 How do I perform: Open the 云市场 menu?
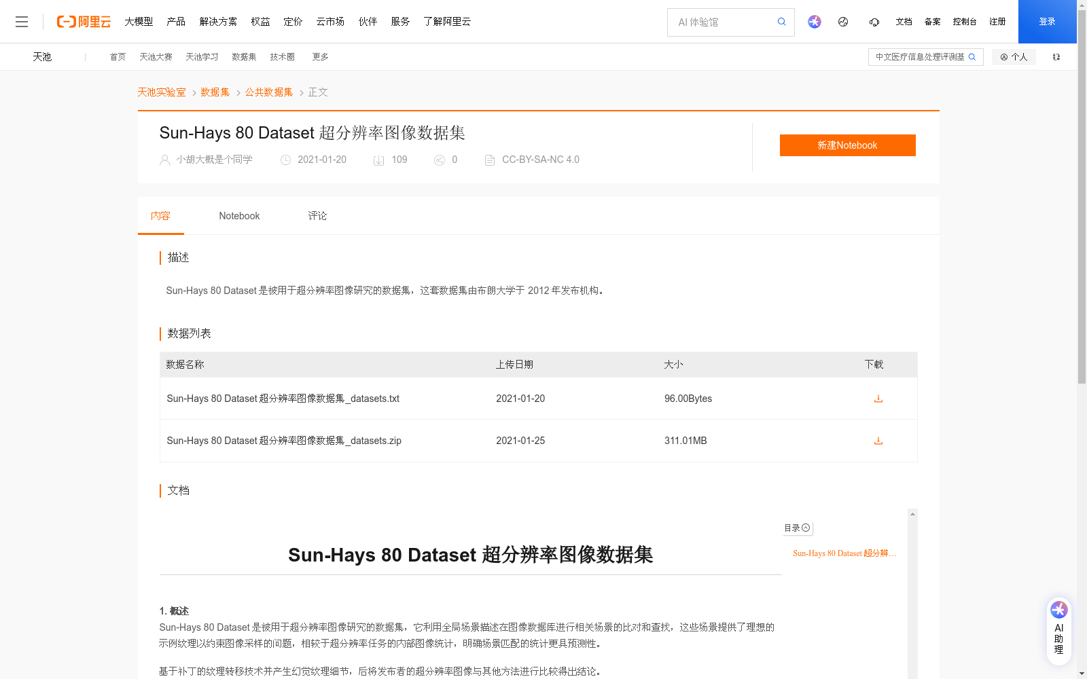330,22
